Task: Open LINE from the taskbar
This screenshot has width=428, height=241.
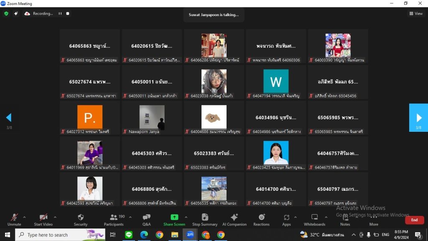Action: 129,235
